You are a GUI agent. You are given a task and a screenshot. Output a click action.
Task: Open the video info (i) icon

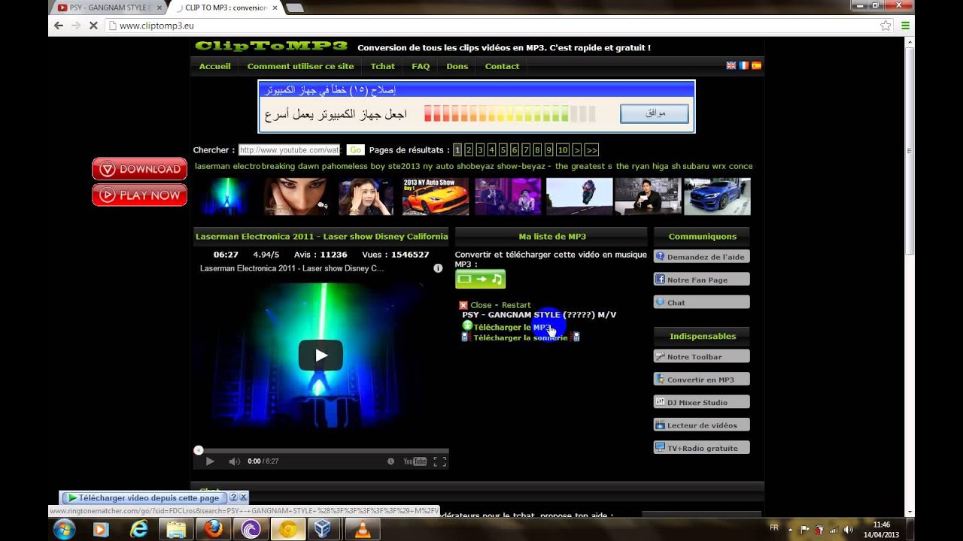(x=438, y=268)
